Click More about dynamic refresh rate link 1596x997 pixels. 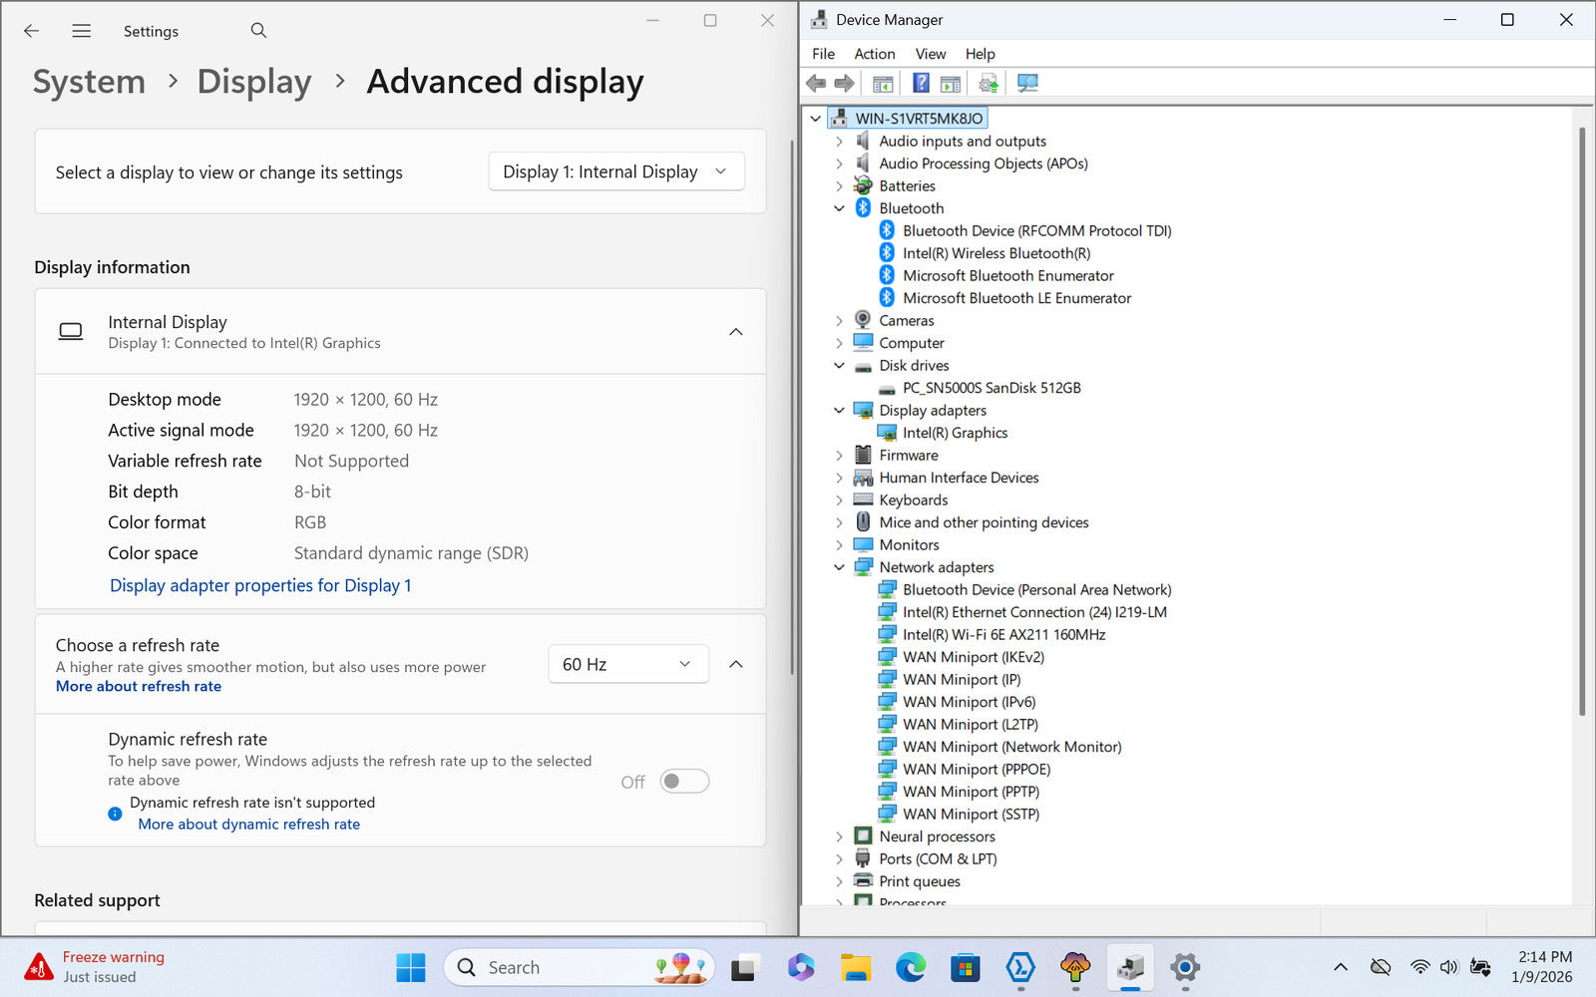[x=249, y=825]
